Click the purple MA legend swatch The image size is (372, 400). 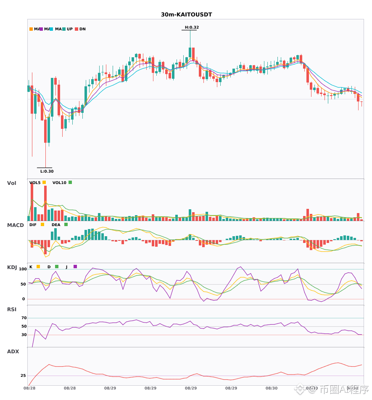(x=41, y=29)
